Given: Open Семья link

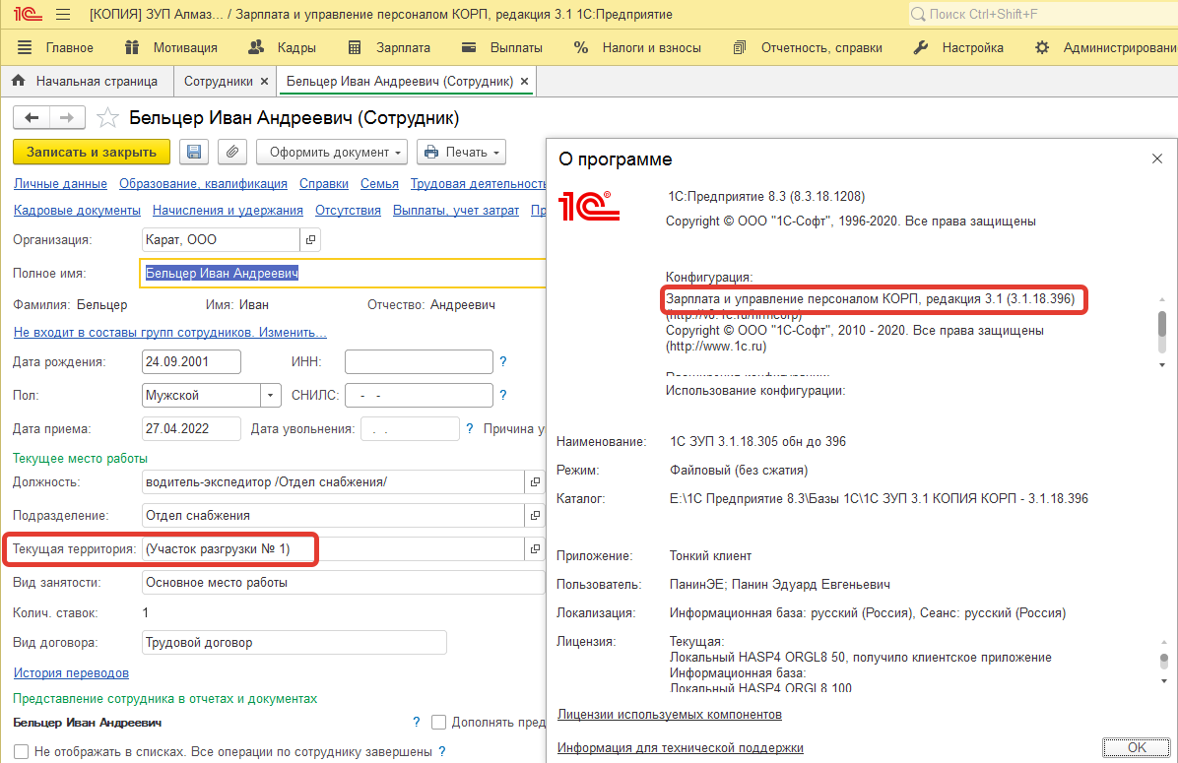Looking at the screenshot, I should point(379,183).
